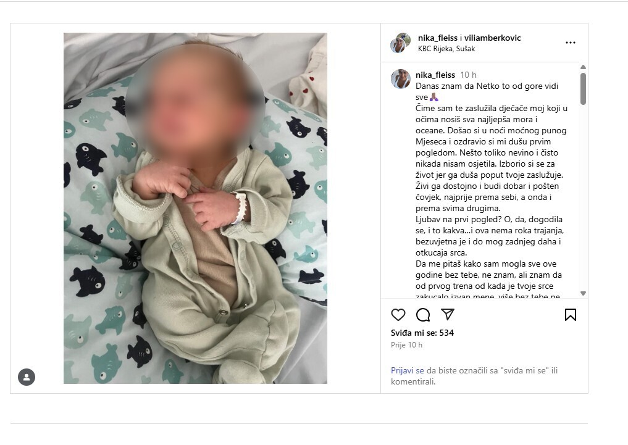
Task: Click the caption scrollbar up arrow
Action: [x=583, y=67]
